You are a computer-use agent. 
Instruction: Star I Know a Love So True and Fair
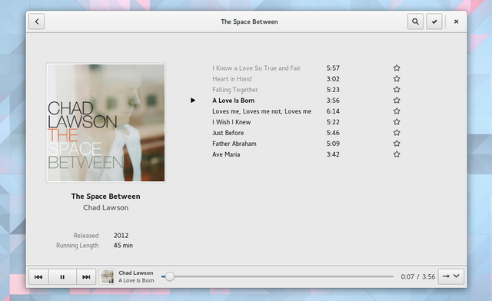coord(397,68)
